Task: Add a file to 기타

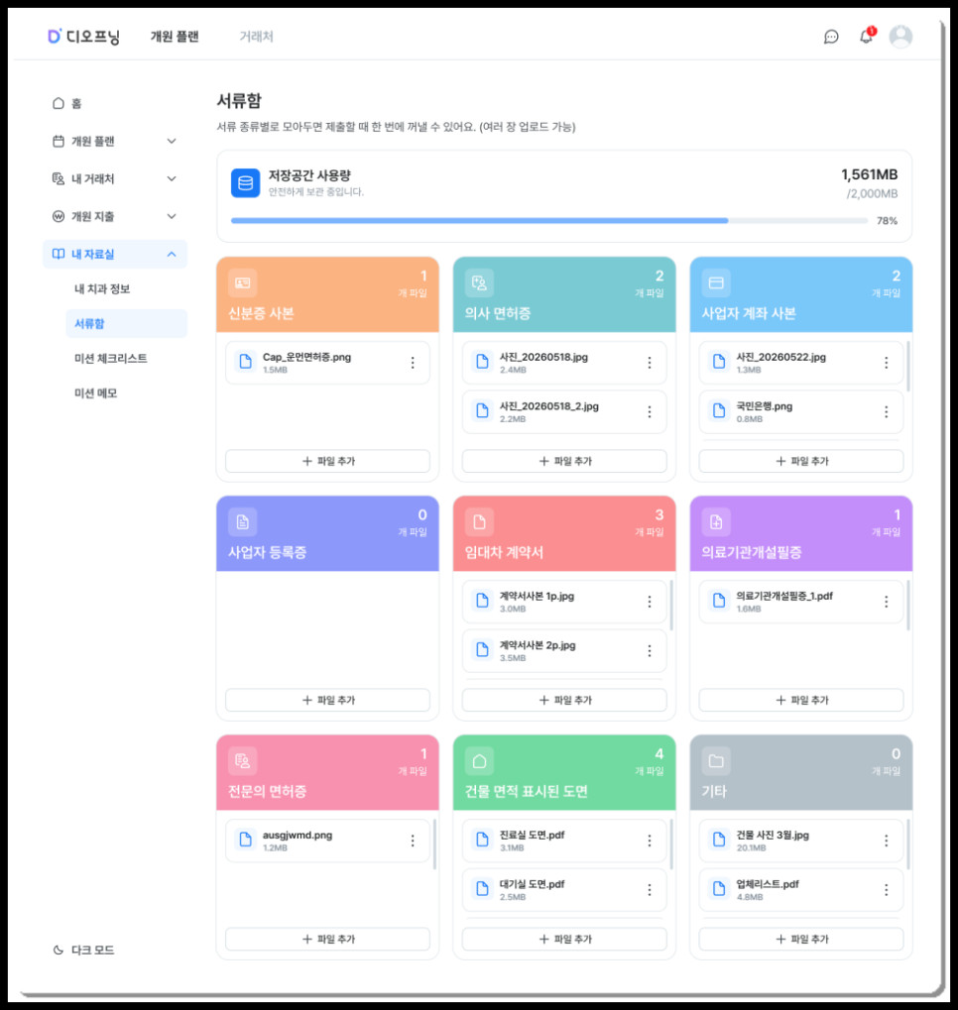Action: point(801,940)
